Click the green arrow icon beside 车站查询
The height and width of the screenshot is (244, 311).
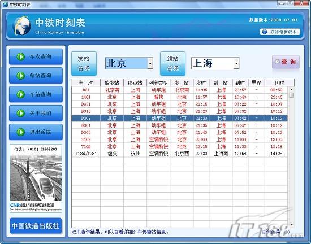[20, 94]
